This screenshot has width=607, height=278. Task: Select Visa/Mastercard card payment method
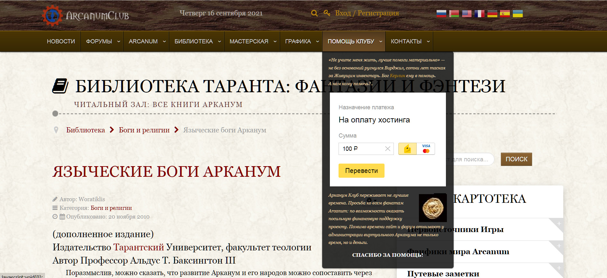coord(426,149)
